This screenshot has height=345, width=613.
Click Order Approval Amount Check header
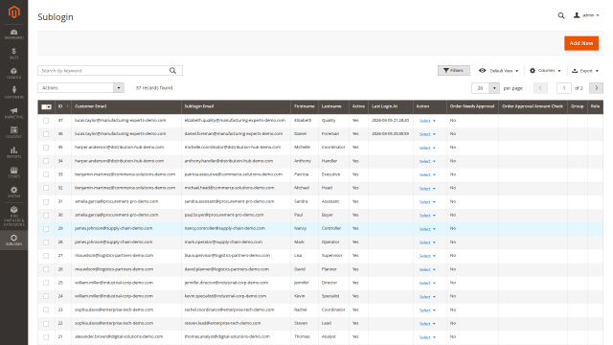click(x=533, y=106)
